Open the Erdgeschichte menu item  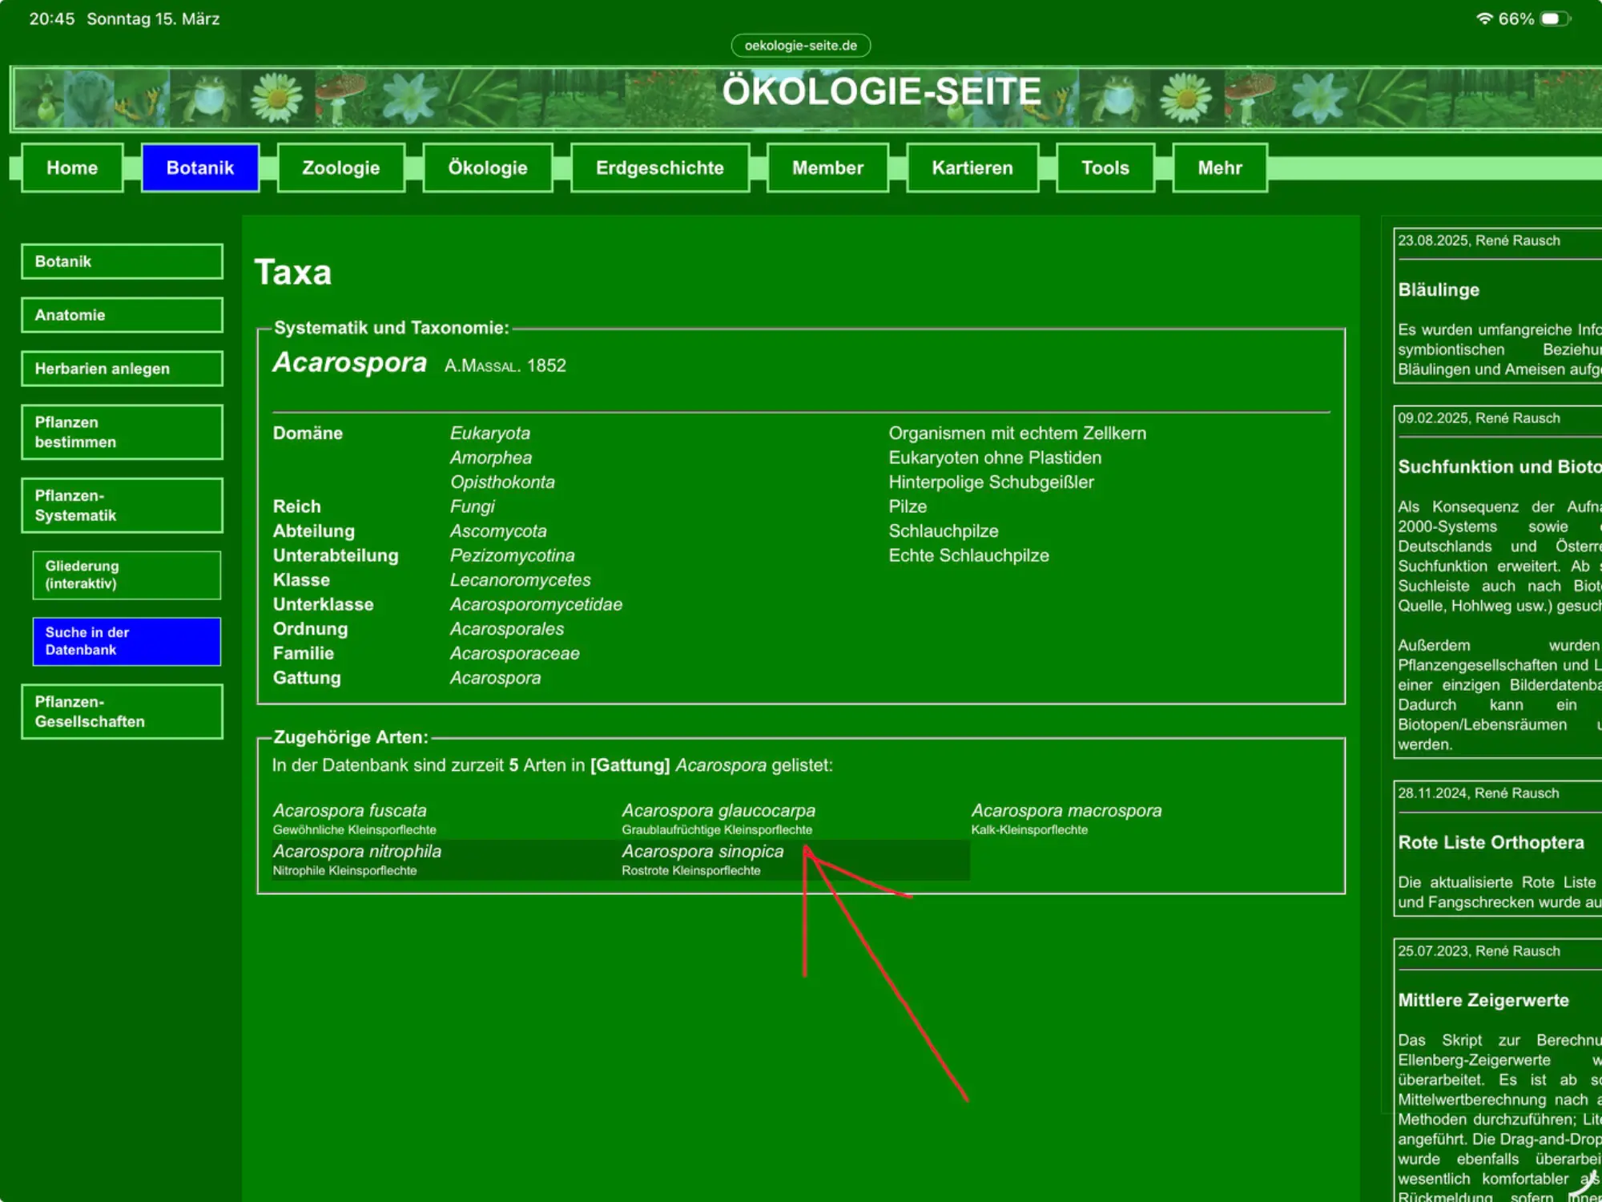tap(659, 168)
